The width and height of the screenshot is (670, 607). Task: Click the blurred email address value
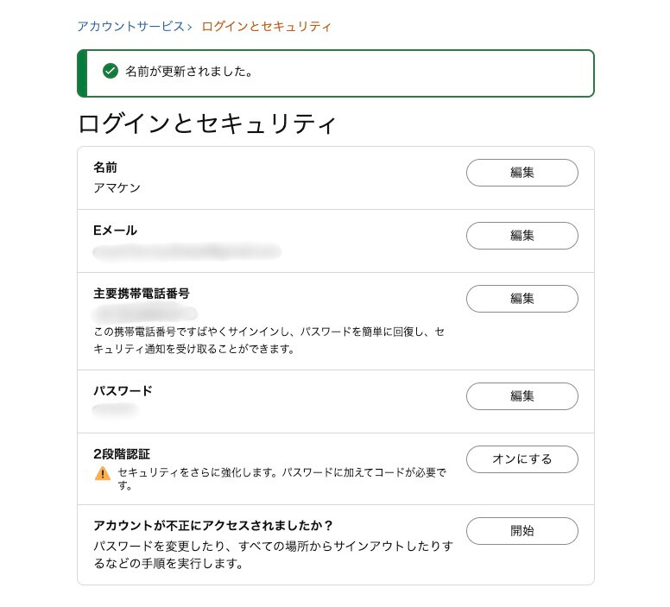coord(187,251)
